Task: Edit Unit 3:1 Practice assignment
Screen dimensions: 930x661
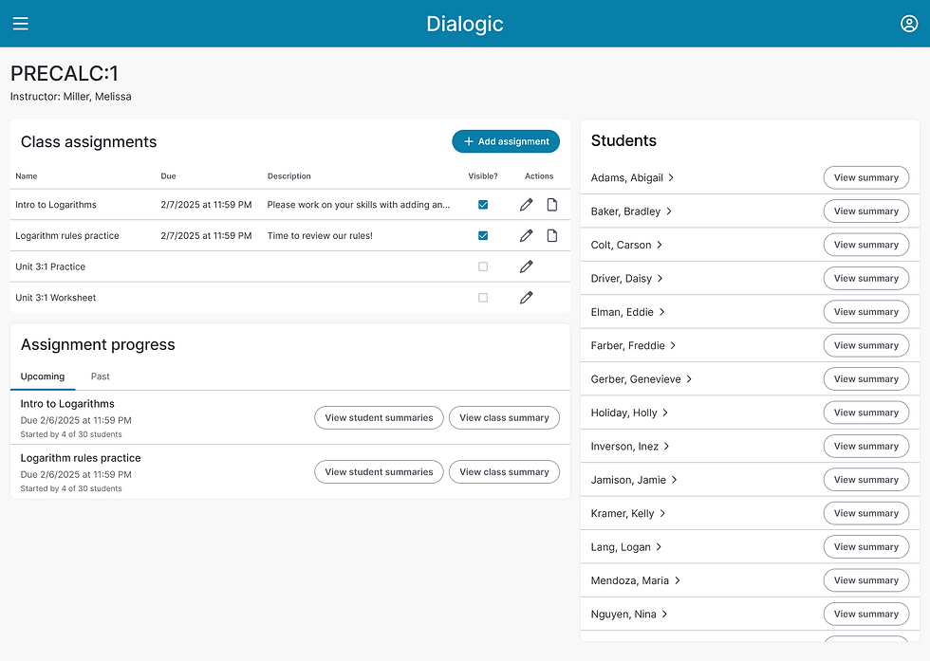Action: point(526,266)
